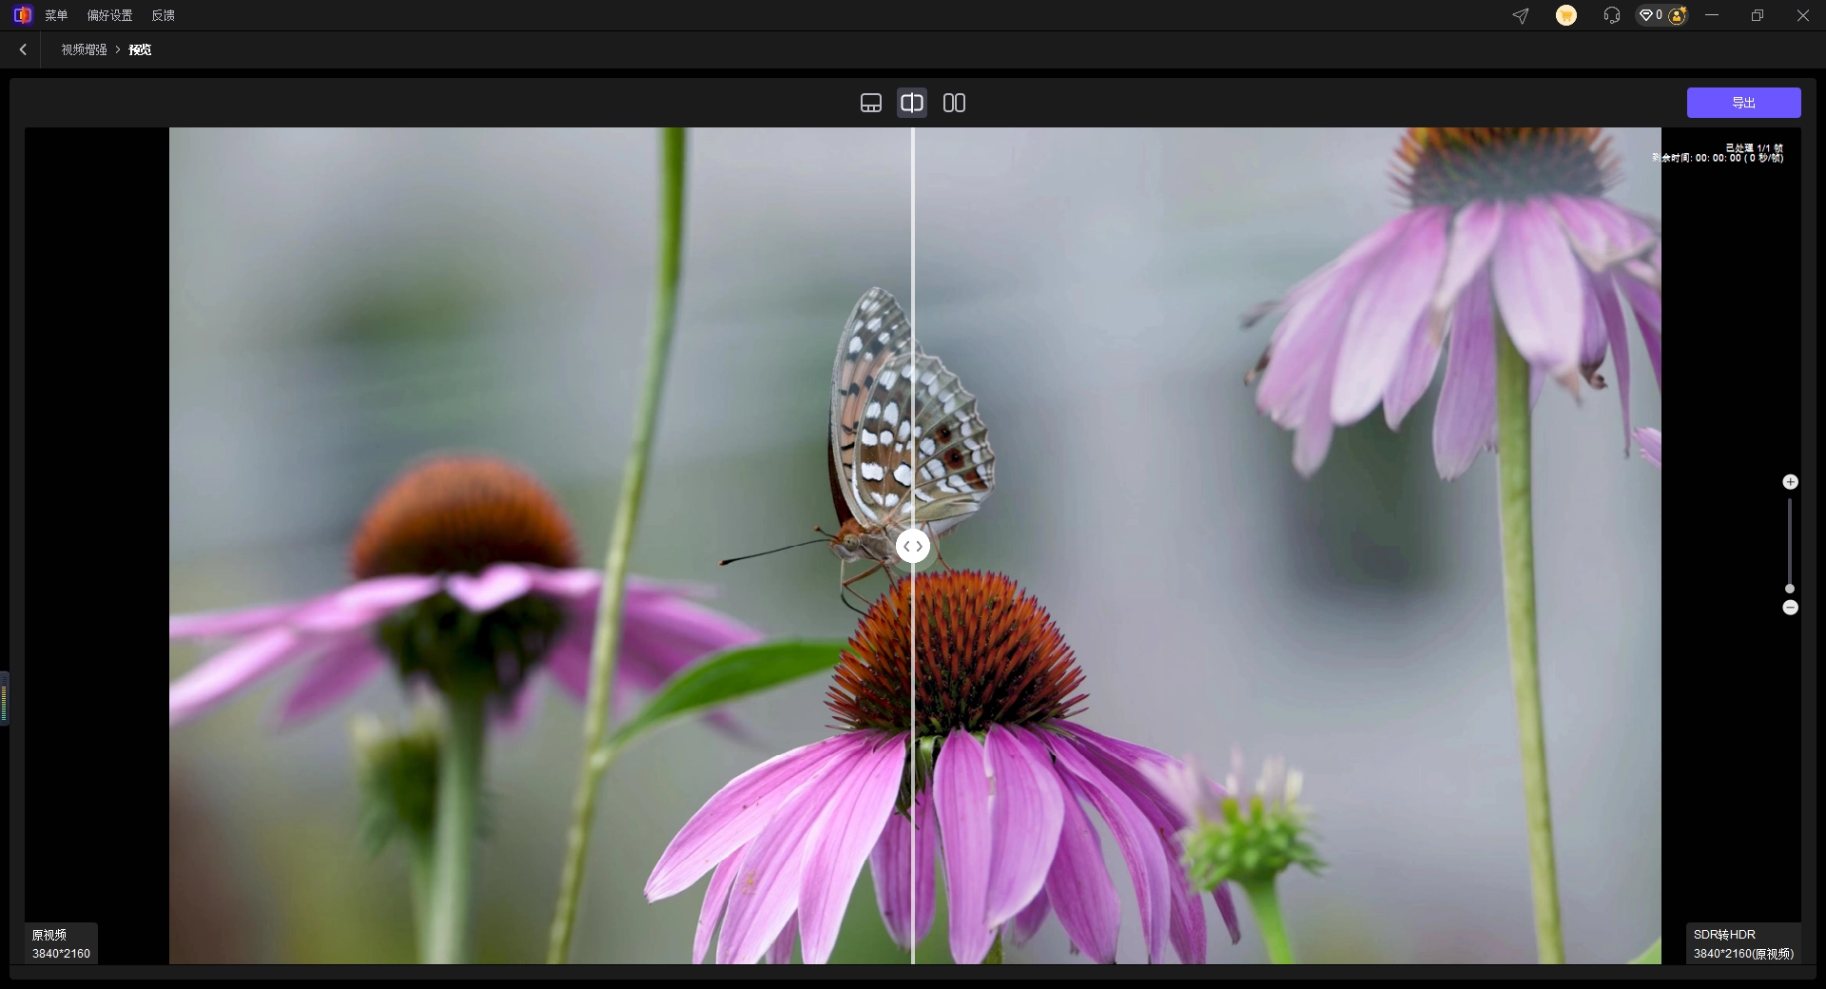Open the 反馈 feedback menu
1826x989 pixels.
[163, 15]
